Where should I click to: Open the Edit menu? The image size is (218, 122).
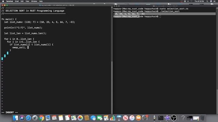(x=22, y=1)
